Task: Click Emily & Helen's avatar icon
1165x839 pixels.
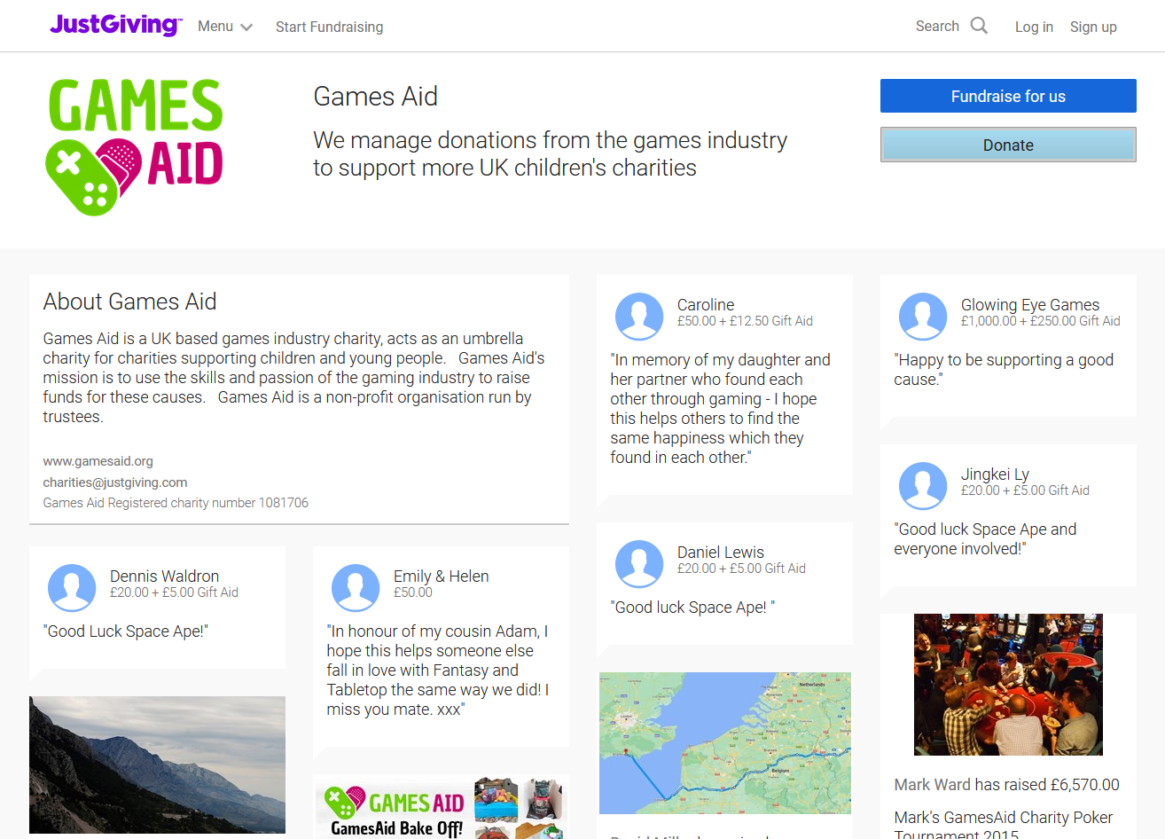Action: pos(356,588)
